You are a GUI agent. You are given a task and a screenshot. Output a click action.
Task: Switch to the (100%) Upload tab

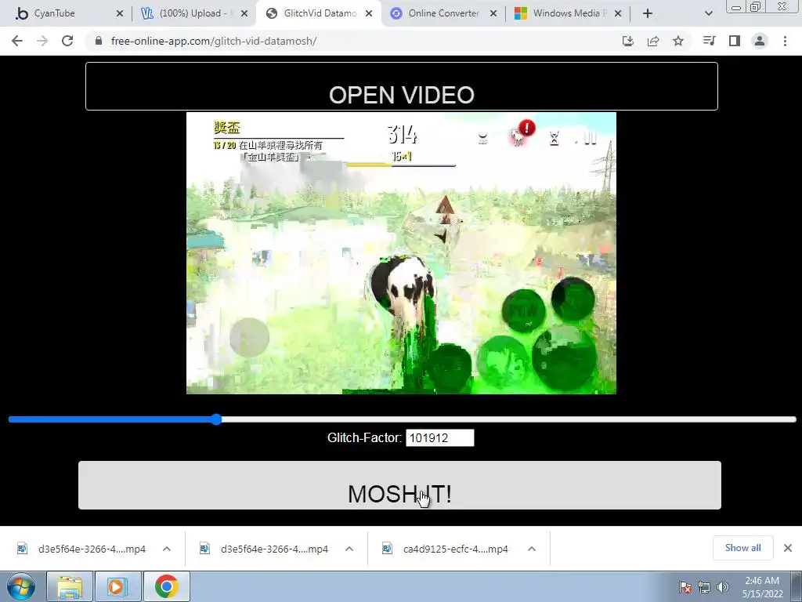tap(192, 13)
